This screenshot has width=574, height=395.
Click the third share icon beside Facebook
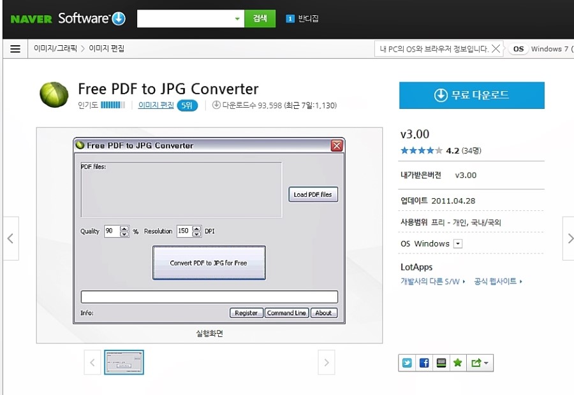coord(441,363)
